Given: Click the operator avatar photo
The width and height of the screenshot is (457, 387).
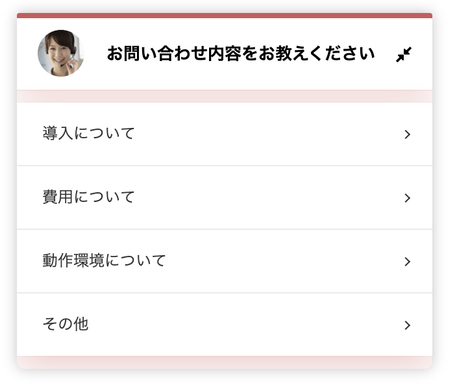Looking at the screenshot, I should [60, 53].
